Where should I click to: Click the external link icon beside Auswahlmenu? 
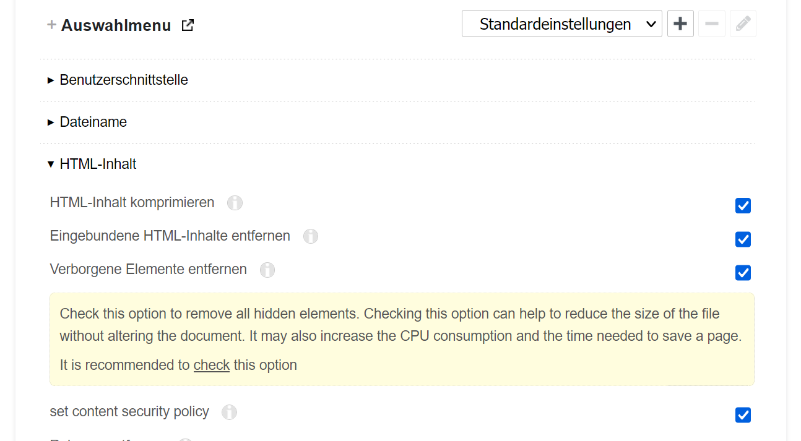tap(188, 25)
